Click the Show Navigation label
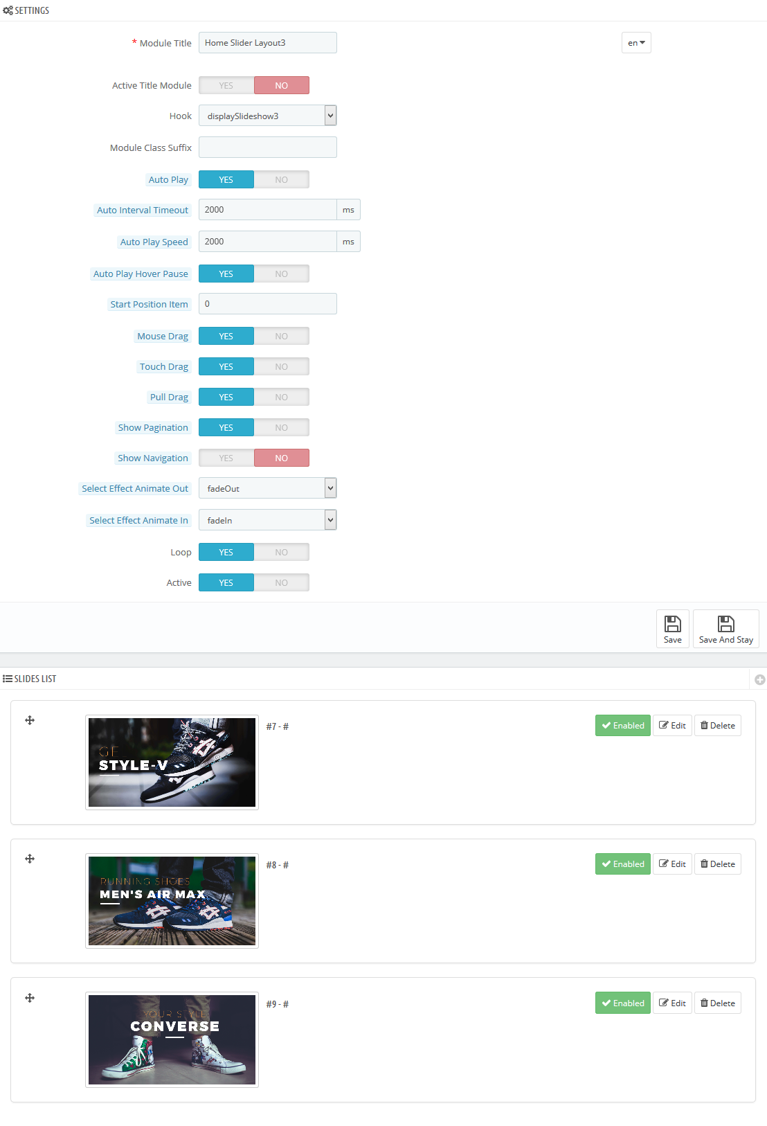The height and width of the screenshot is (1126, 767). click(x=153, y=458)
